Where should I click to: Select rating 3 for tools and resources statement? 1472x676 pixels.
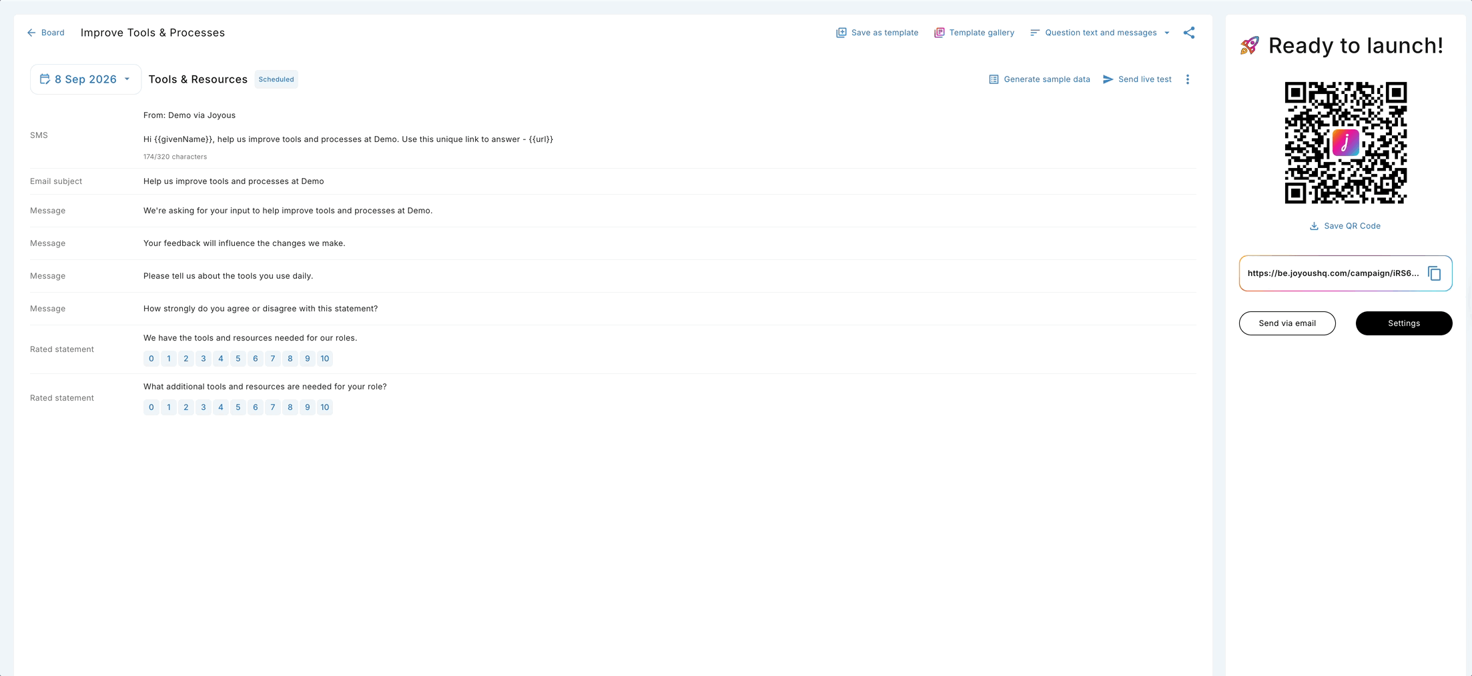pos(204,359)
